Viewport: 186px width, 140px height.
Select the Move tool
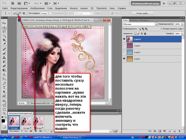(4, 23)
